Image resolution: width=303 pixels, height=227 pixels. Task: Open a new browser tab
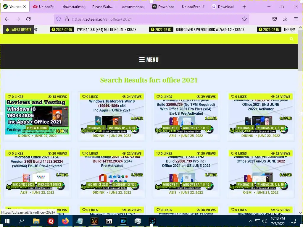pos(244,7)
